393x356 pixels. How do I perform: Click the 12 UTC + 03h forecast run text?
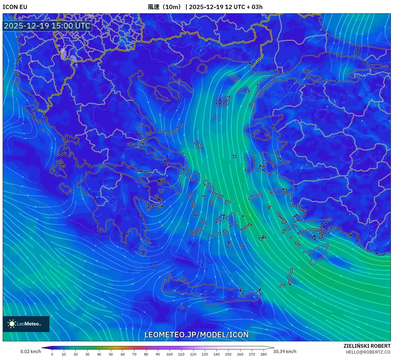coord(244,7)
